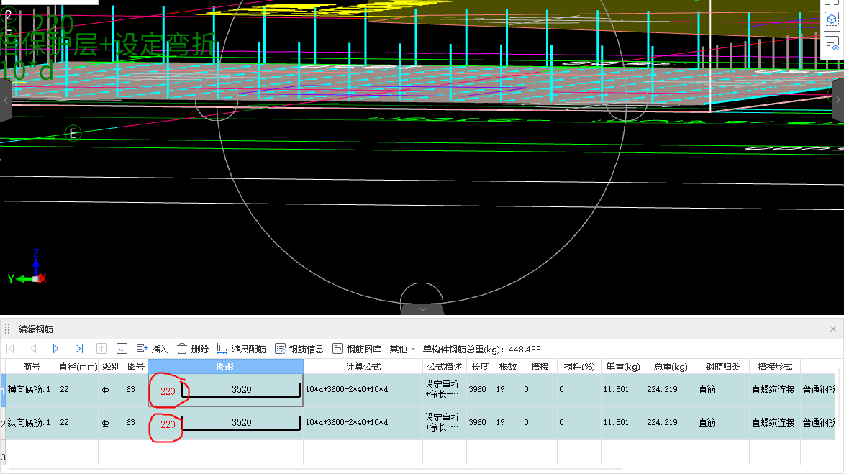Click the 搭接形式 column header
The image size is (844, 474).
tap(775, 366)
